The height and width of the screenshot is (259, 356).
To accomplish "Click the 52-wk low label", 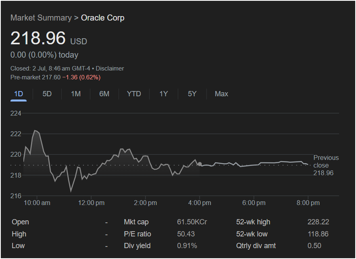I will 252,234.
